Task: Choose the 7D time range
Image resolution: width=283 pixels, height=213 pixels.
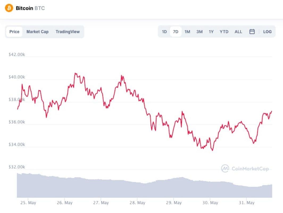Action: pos(176,32)
